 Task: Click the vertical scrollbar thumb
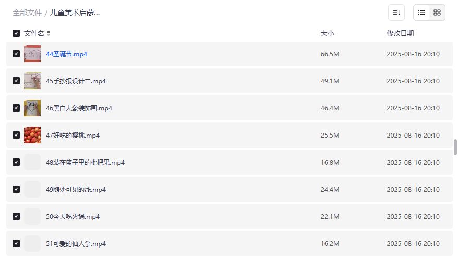tap(455, 147)
